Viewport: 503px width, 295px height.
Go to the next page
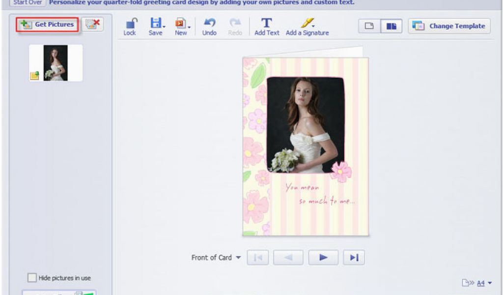click(323, 258)
